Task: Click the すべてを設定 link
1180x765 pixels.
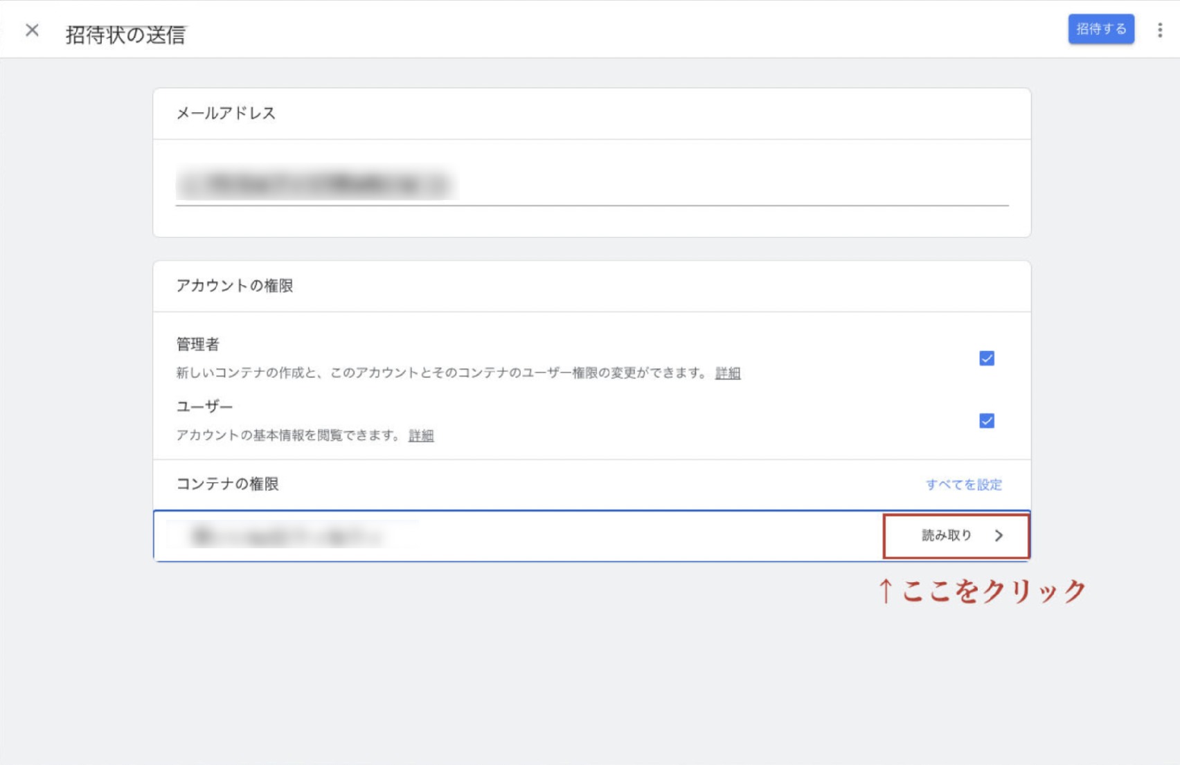Action: click(x=963, y=485)
